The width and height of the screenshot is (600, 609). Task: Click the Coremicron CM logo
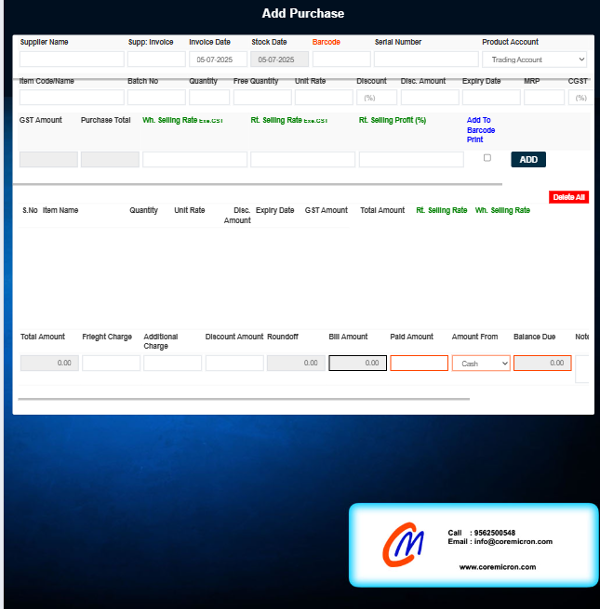[403, 545]
